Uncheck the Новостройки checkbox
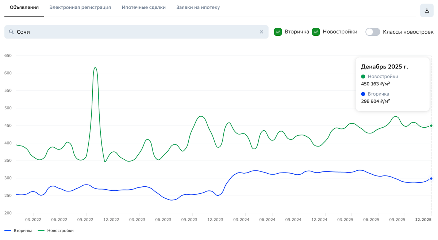Image resolution: width=438 pixels, height=240 pixels. 316,32
